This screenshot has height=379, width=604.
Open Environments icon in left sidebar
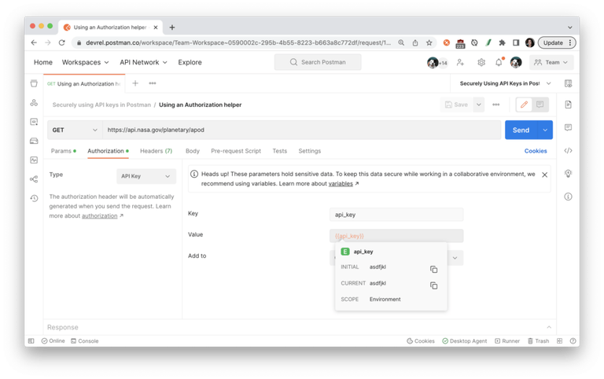35,122
